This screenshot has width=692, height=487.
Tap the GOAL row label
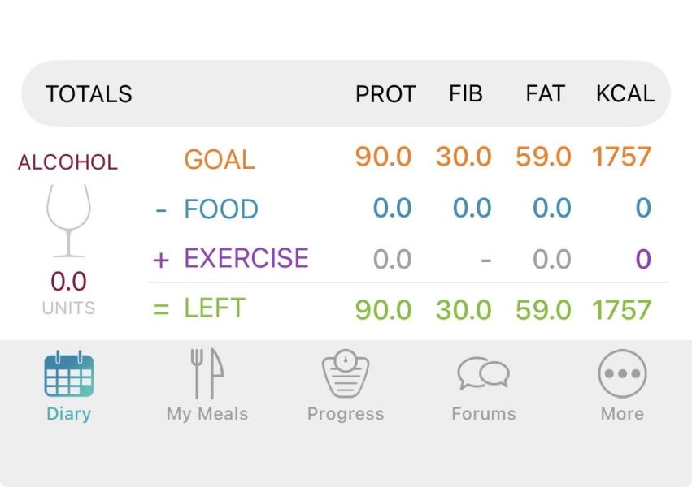point(218,159)
